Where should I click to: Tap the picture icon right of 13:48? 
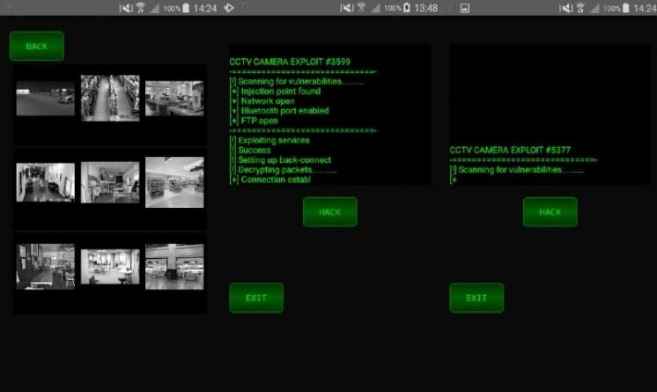point(465,8)
